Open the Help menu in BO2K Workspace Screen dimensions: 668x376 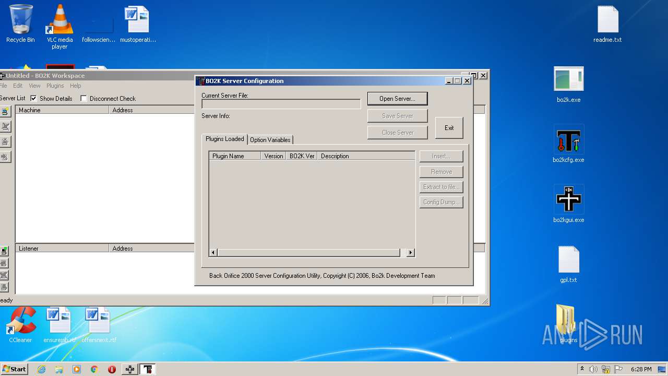point(76,86)
